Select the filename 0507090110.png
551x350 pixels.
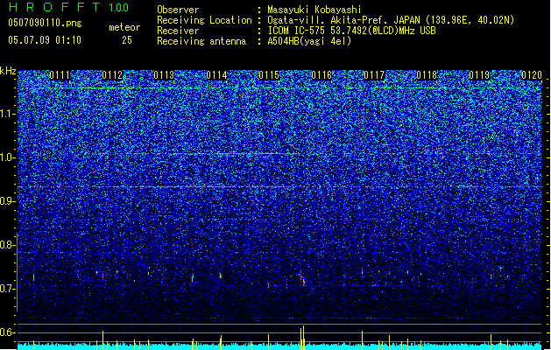pos(45,24)
